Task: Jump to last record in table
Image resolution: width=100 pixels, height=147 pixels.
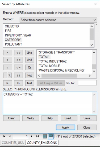Action: coord(37,136)
